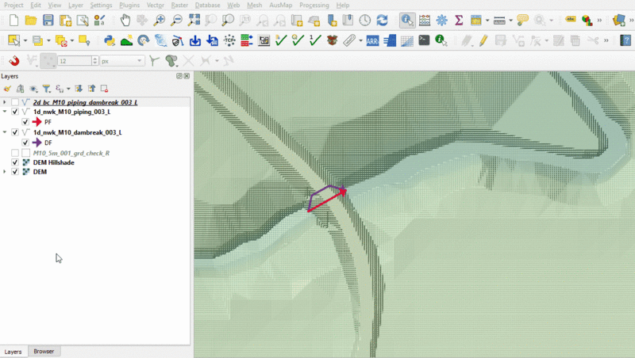Image resolution: width=635 pixels, height=358 pixels.
Task: Open the px units dropdown
Action: coord(121,61)
